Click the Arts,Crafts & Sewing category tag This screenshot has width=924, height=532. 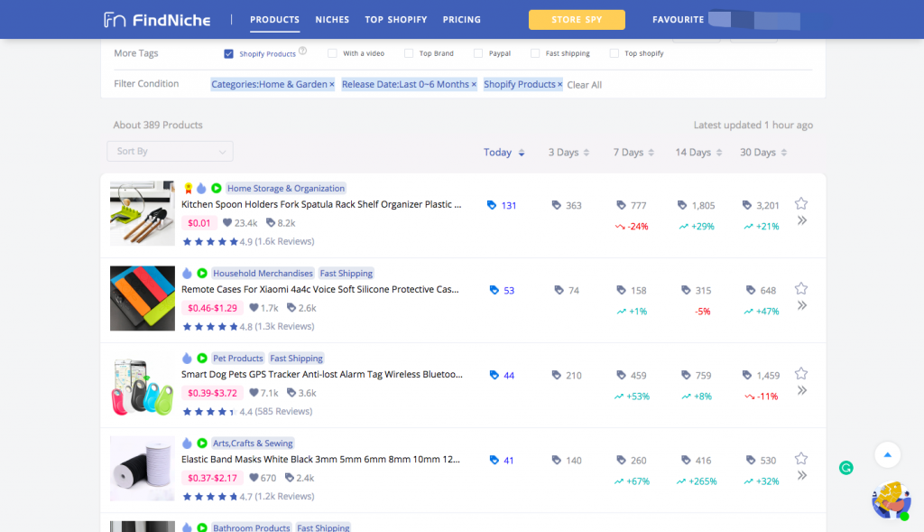coord(253,443)
